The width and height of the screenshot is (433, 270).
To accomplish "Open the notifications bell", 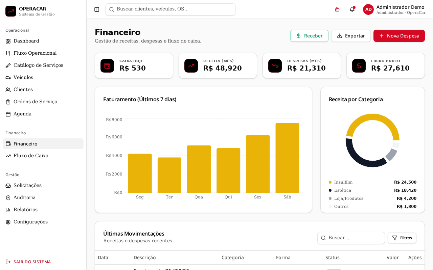I will coord(352,9).
